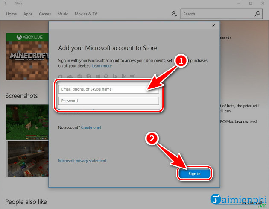Open the Home tab in Store
269x209 pixels.
point(12,14)
